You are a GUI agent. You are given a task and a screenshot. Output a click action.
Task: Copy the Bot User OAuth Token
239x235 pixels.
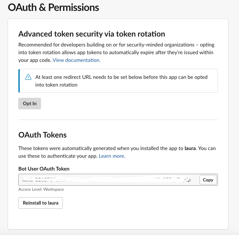coord(208,180)
